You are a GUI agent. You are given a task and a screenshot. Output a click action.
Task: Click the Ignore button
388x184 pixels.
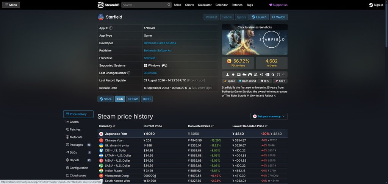click(241, 17)
